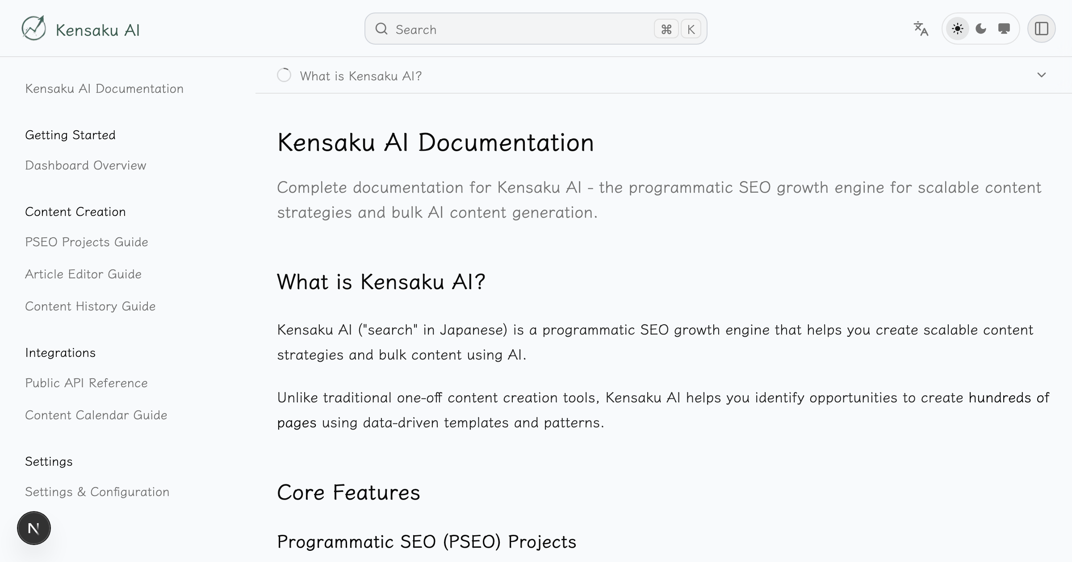Click the 'What is Kensaku AI?' section heading
The image size is (1072, 562).
click(381, 281)
